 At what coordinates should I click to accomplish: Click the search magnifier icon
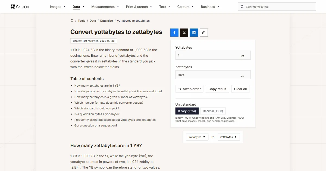(242, 7)
